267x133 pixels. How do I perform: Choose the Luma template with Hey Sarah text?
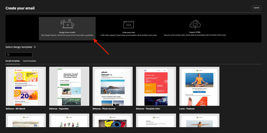(x=156, y=121)
